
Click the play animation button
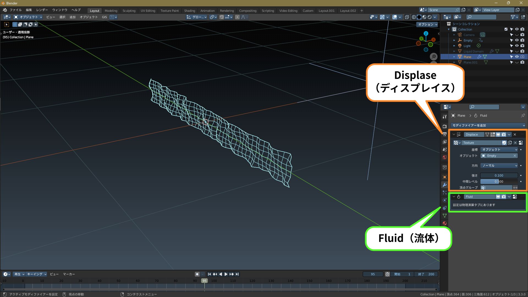[x=226, y=274]
